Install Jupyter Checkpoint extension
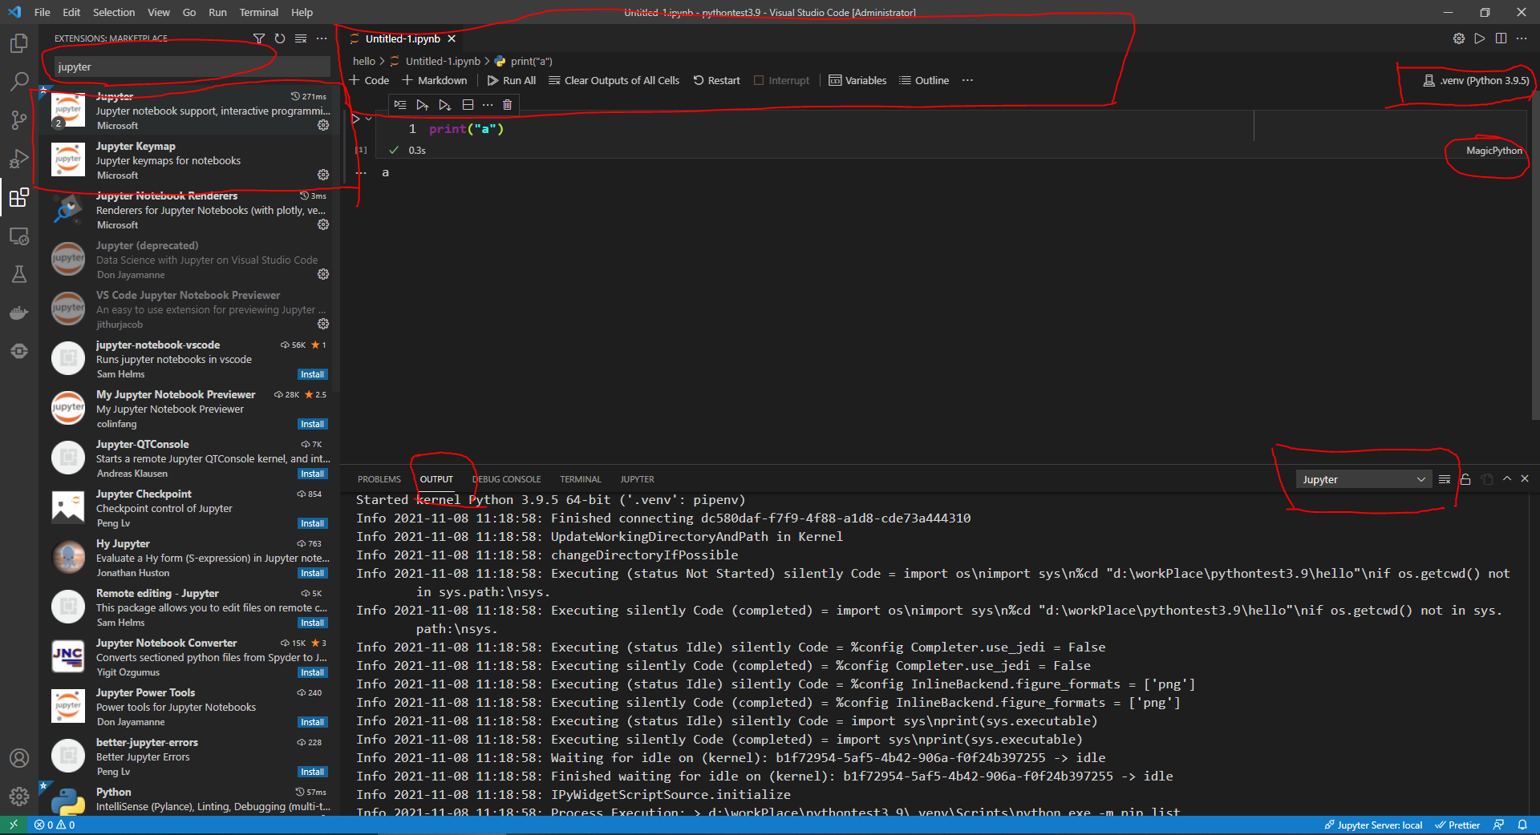Screen dimensions: 1540x835 click(x=312, y=523)
